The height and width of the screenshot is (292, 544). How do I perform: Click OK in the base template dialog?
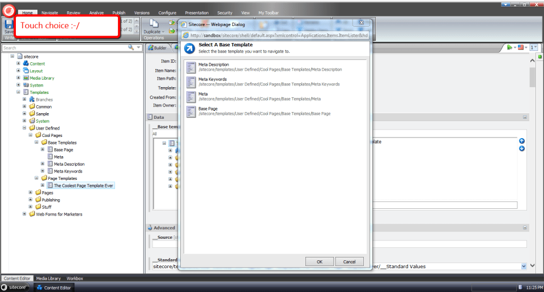320,262
